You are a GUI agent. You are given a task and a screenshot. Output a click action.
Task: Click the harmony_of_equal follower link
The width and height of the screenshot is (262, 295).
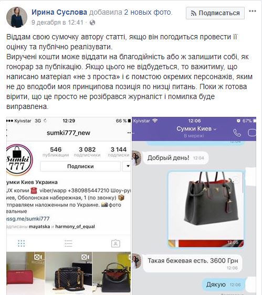(75, 227)
